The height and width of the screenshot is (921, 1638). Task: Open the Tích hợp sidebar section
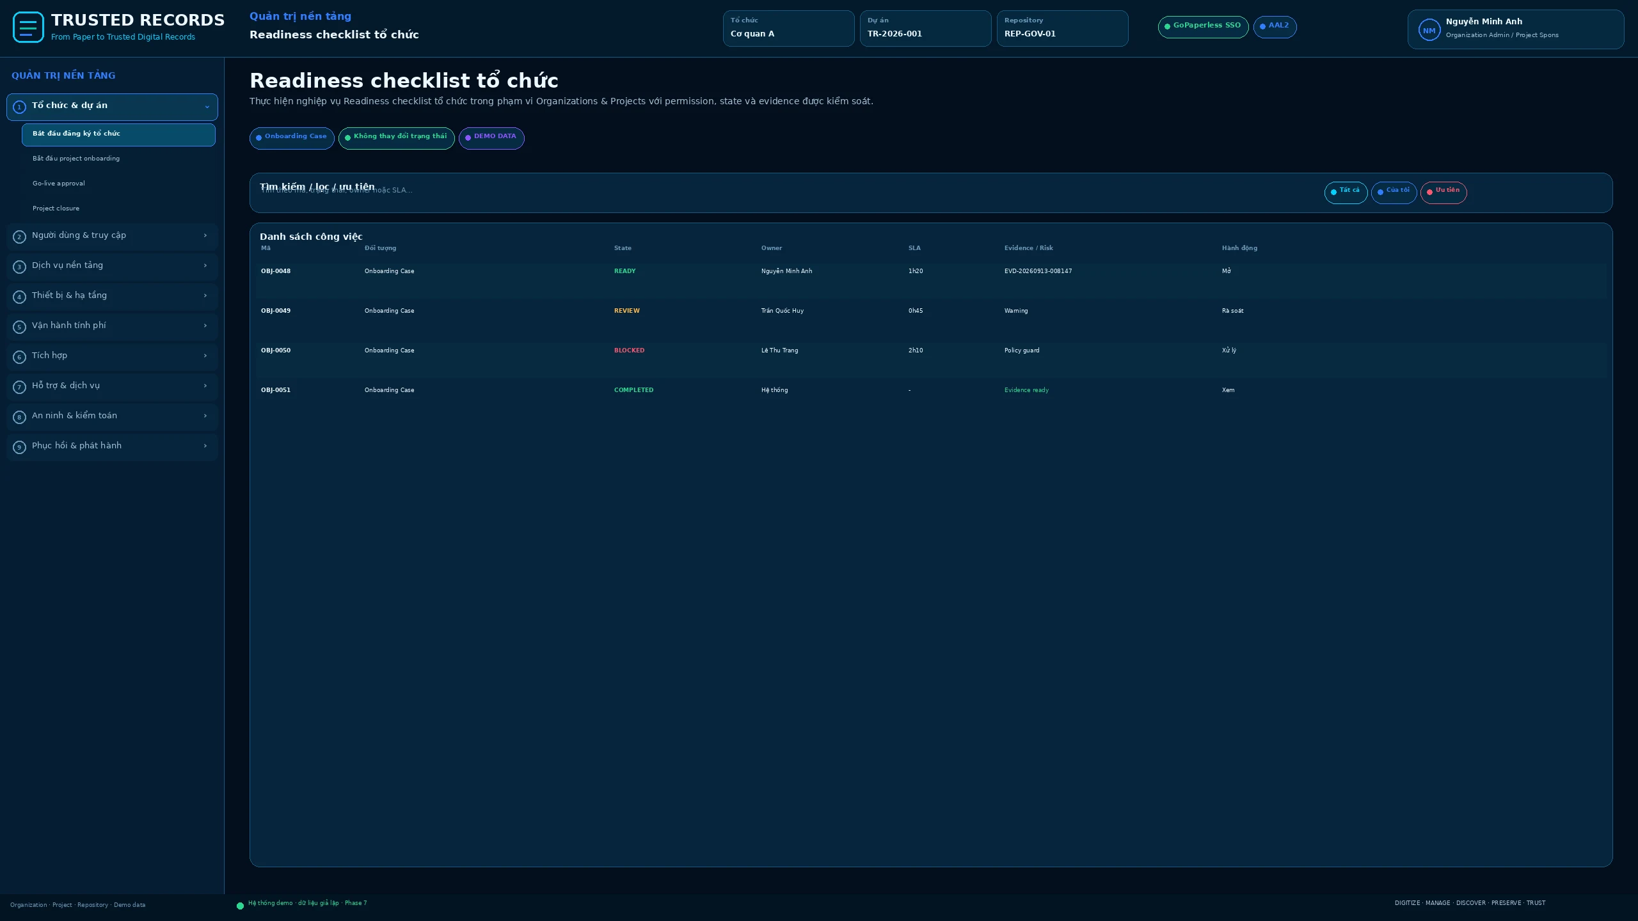(x=112, y=357)
